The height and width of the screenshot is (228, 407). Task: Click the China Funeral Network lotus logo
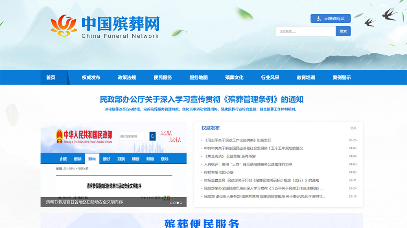(64, 26)
